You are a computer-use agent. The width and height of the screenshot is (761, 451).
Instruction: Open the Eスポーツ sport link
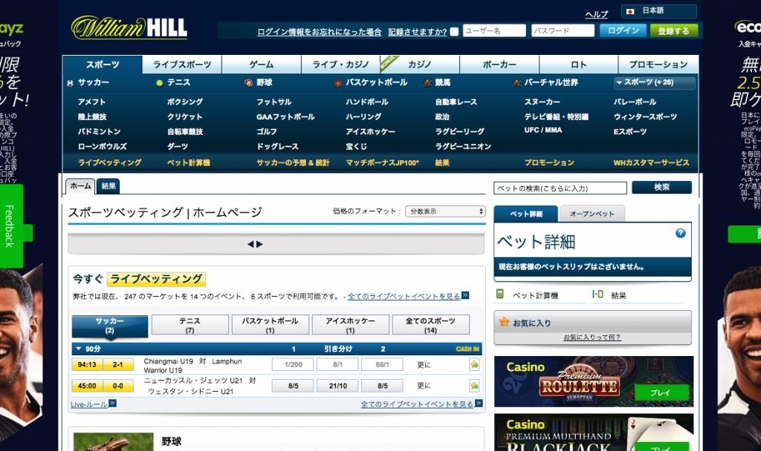pyautogui.click(x=630, y=131)
